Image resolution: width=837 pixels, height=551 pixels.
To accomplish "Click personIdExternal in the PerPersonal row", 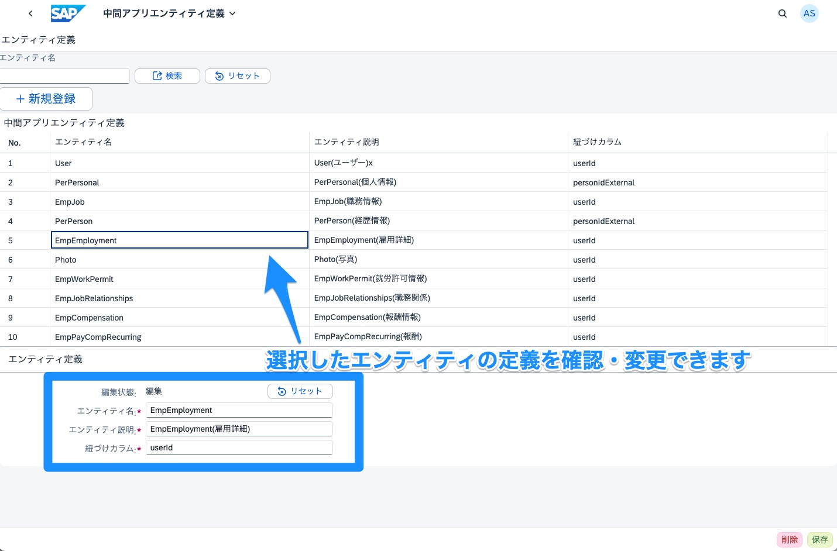I will (603, 182).
